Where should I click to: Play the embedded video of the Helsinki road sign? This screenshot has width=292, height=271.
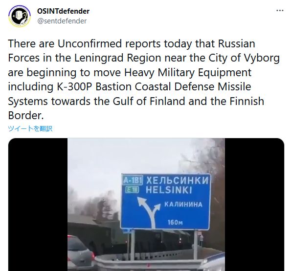pyautogui.click(x=146, y=205)
